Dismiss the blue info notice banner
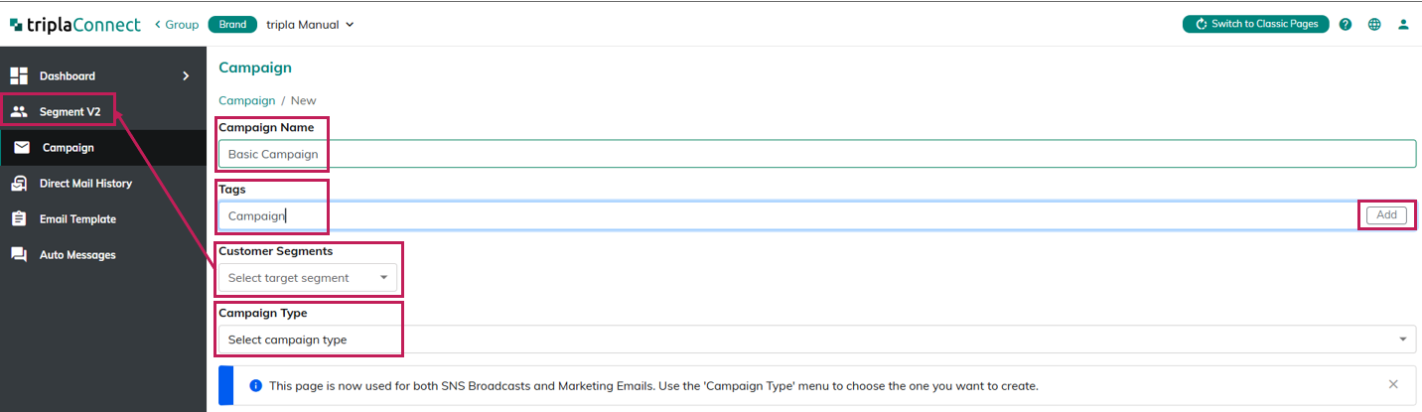 pyautogui.click(x=1393, y=385)
